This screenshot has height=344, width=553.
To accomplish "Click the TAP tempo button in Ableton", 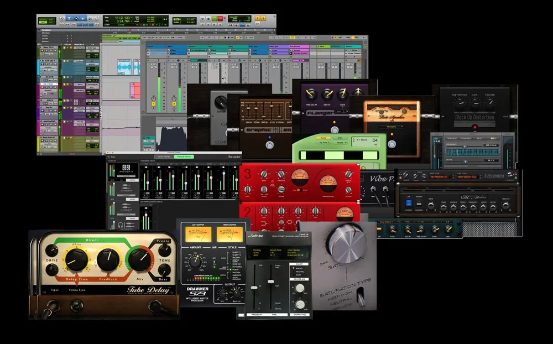I will 144,38.
